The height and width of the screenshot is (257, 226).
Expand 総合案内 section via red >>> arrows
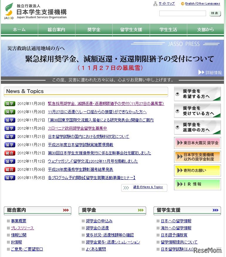pyautogui.click(x=66, y=210)
